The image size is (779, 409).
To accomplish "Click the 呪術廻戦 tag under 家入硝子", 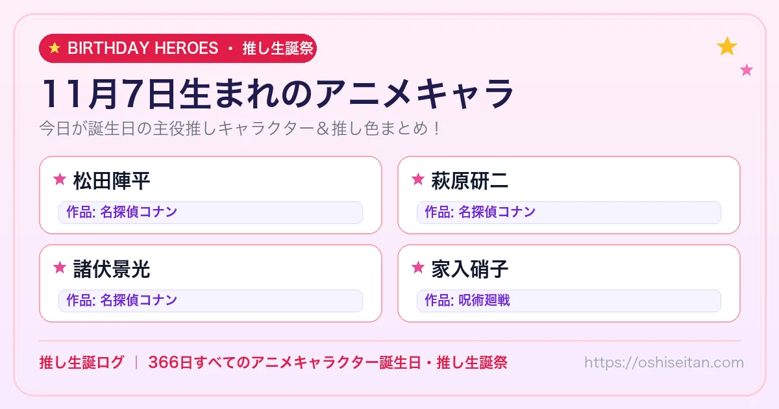I will pos(569,301).
